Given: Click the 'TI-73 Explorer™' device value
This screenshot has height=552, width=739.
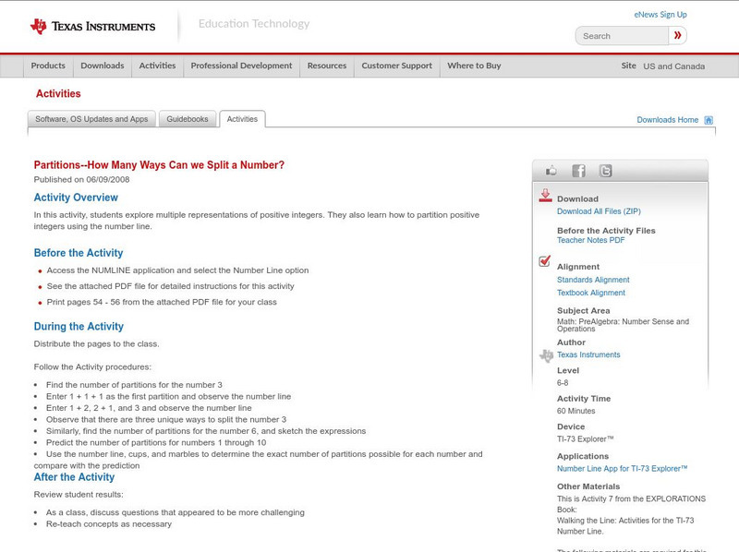Looking at the screenshot, I should tap(586, 439).
